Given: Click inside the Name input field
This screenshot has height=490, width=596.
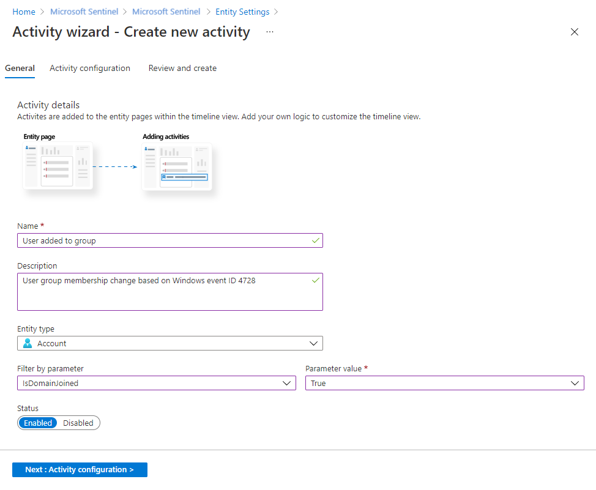Looking at the screenshot, I should click(153, 240).
